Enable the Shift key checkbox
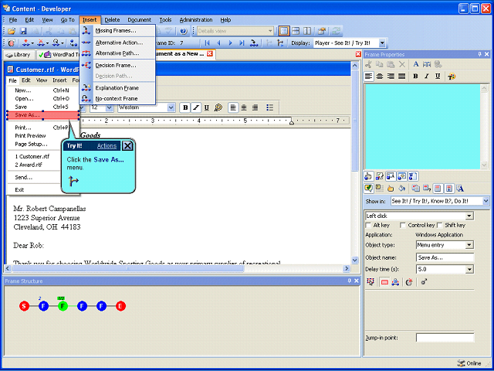This screenshot has width=494, height=371. pyautogui.click(x=439, y=225)
